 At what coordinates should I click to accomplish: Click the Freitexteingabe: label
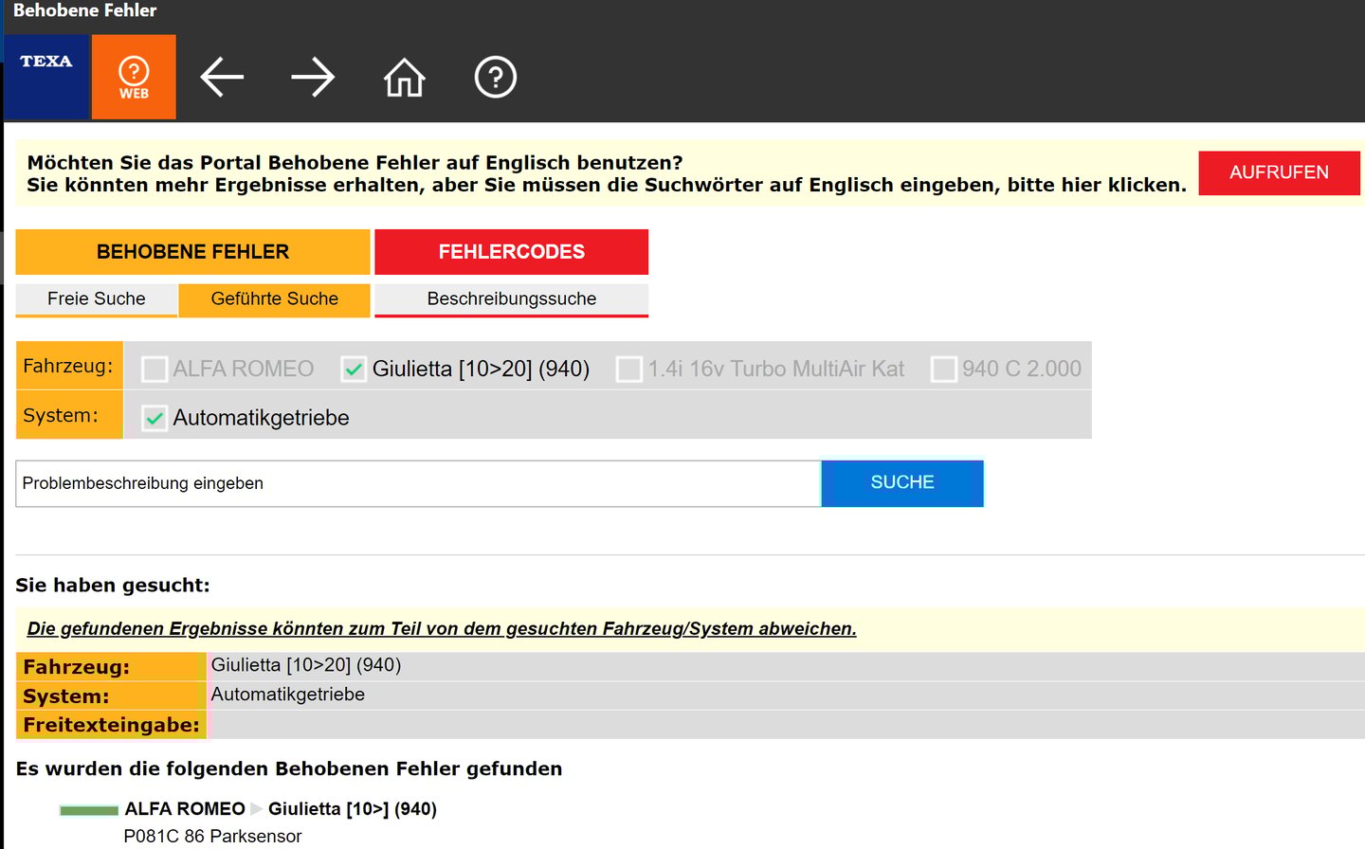click(112, 725)
